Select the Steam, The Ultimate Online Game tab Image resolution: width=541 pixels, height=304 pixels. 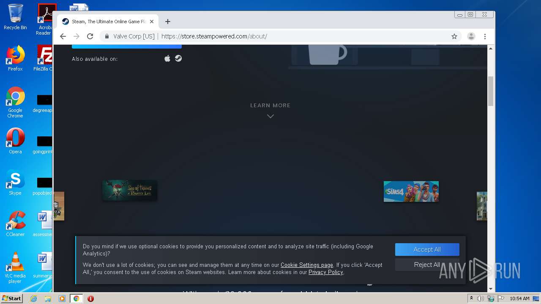coord(108,22)
